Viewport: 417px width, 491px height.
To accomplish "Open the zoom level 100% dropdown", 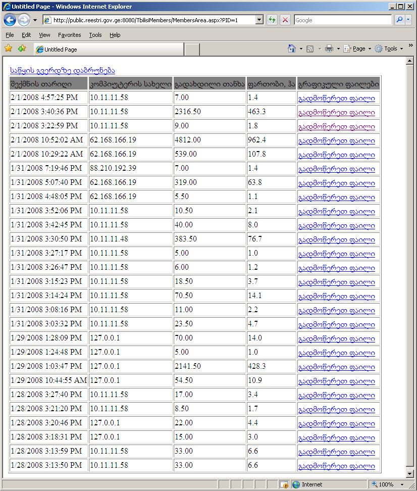I will (402, 484).
